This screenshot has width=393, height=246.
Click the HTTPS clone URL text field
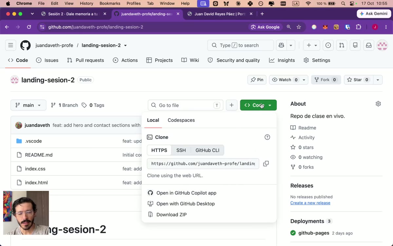203,163
